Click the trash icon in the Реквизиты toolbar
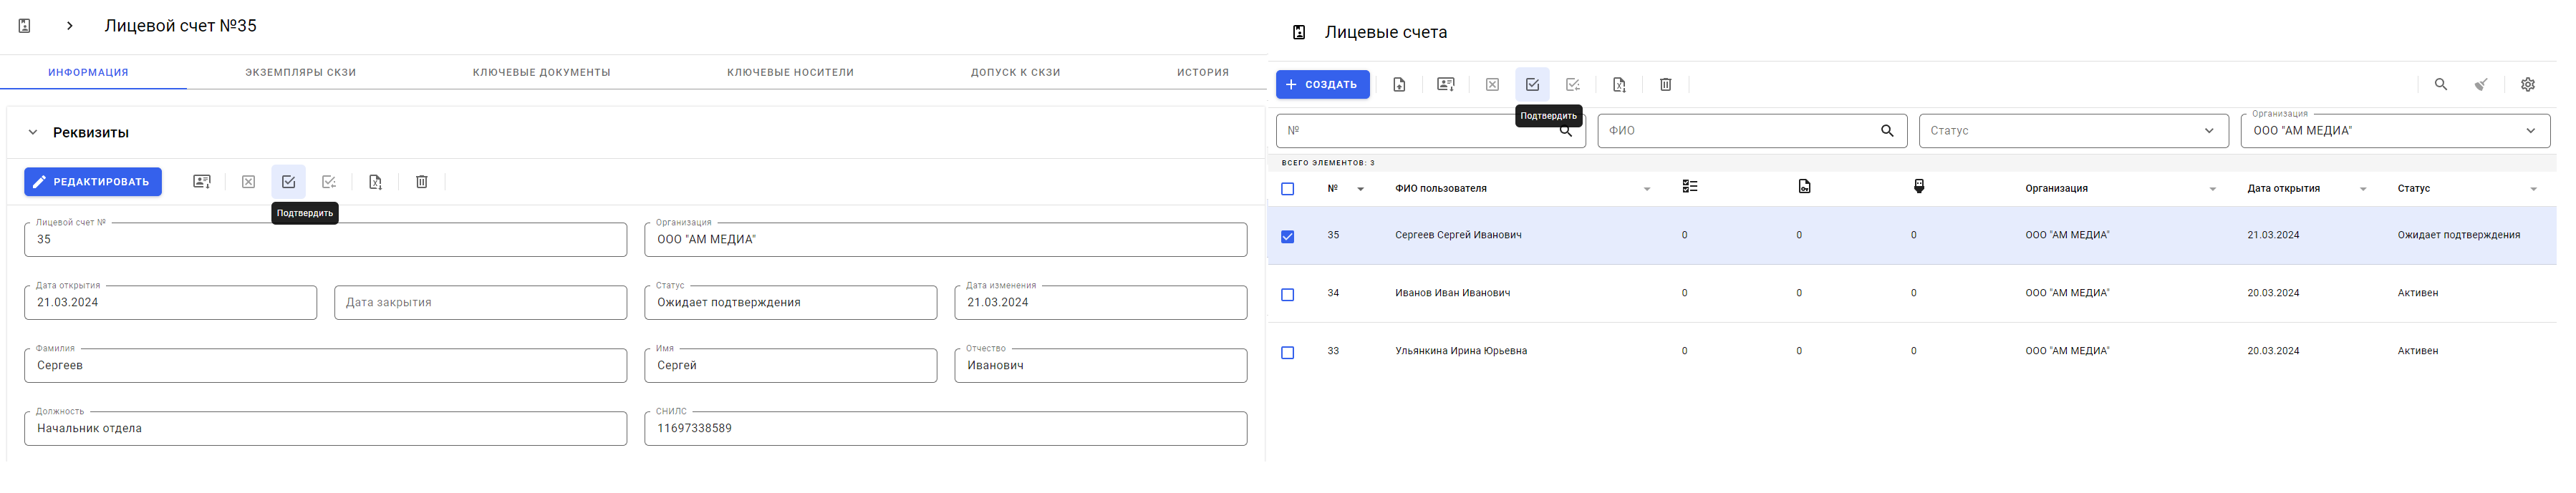 422,182
